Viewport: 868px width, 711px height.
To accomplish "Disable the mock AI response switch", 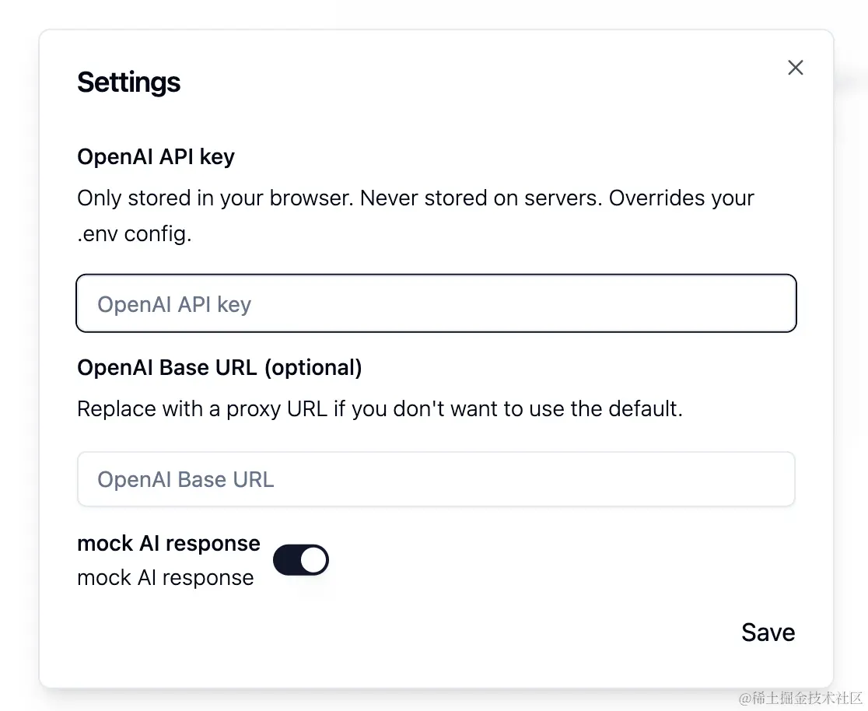I will [x=301, y=560].
